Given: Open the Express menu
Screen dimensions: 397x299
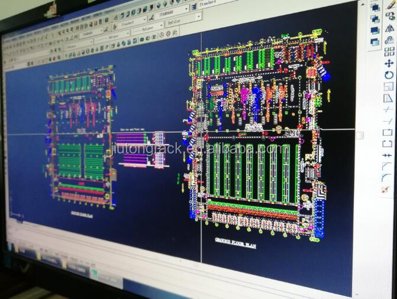Looking at the screenshot, I should coord(109,12).
